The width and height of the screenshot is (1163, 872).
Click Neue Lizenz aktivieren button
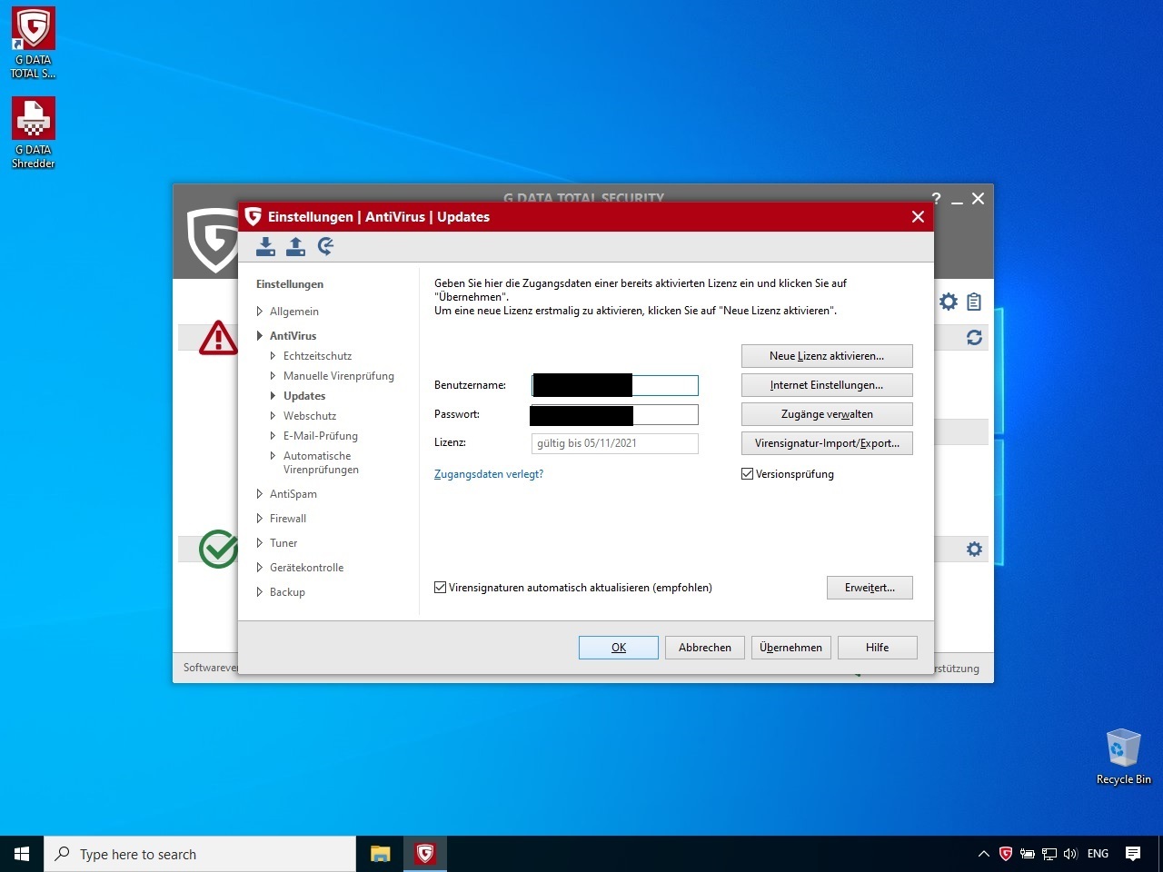pos(827,356)
